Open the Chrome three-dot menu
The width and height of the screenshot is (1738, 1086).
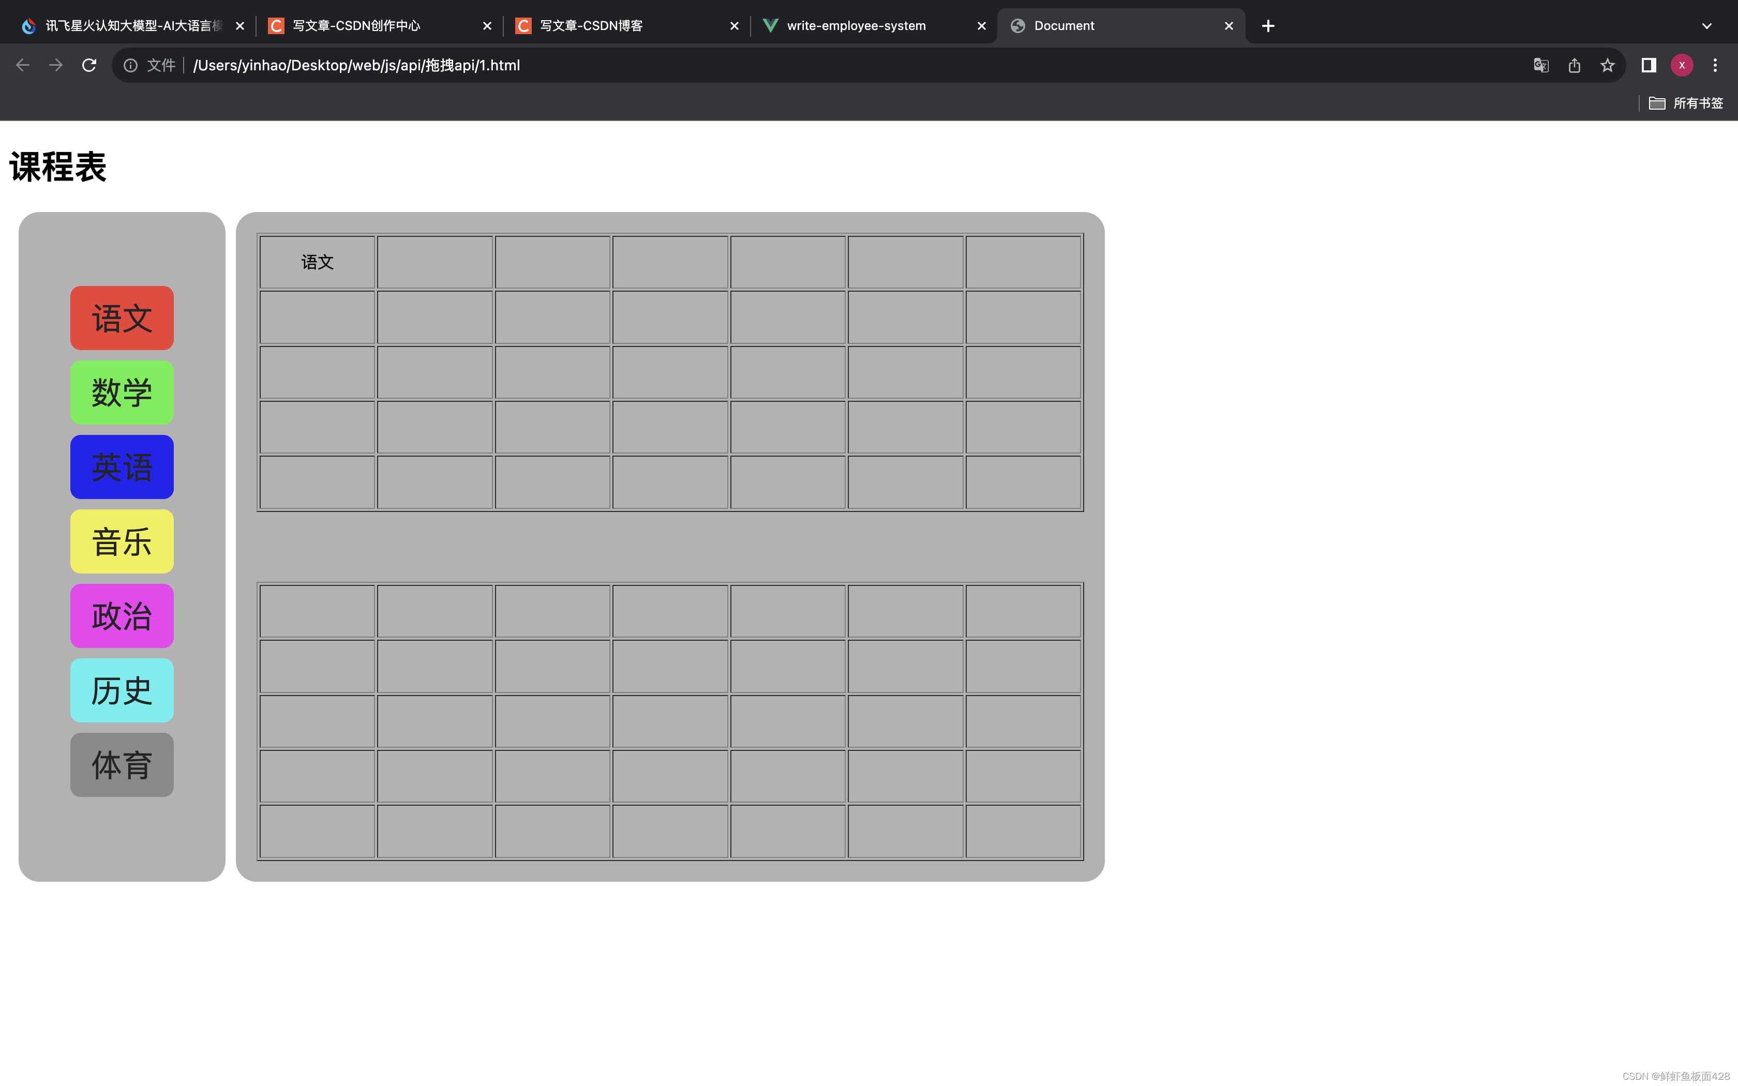click(1715, 65)
